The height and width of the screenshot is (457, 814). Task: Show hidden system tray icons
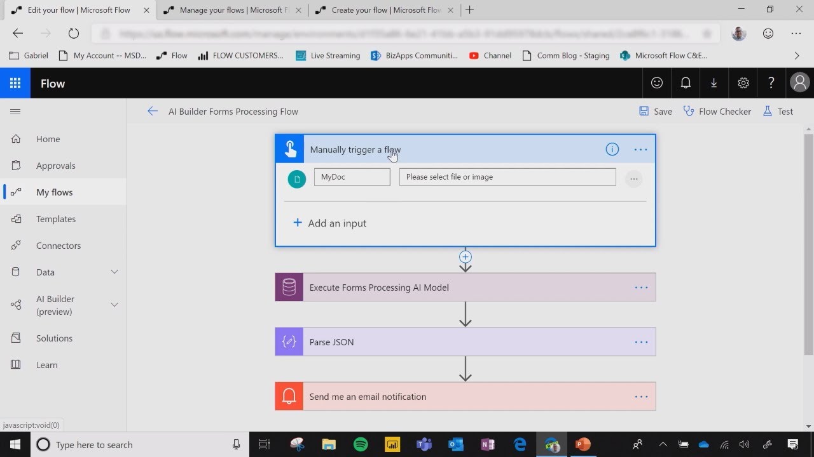(663, 444)
